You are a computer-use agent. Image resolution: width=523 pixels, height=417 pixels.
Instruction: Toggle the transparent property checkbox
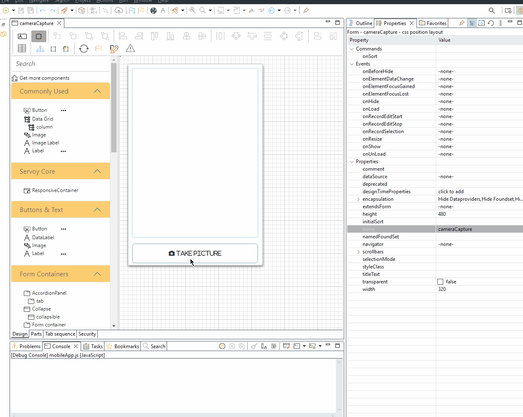(440, 282)
